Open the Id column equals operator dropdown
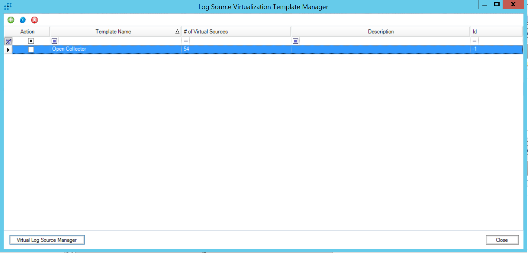528x253 pixels. tap(475, 41)
